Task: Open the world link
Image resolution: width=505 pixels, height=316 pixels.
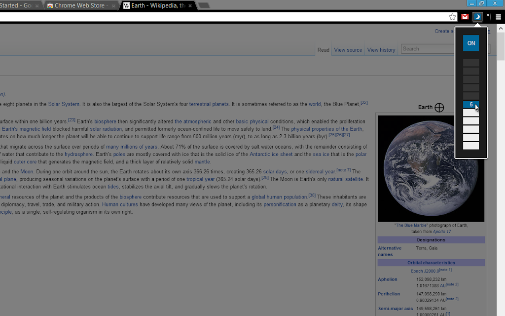Action: 315,104
